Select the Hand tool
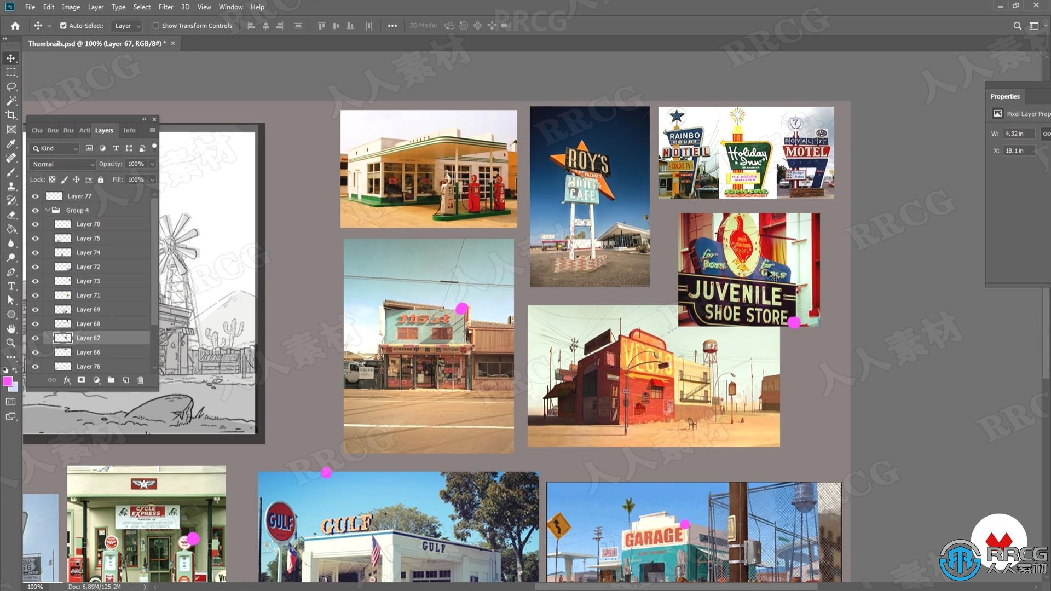 click(x=11, y=328)
